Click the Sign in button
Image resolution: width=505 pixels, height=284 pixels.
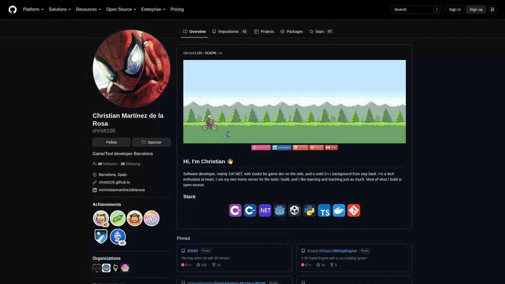pyautogui.click(x=455, y=9)
